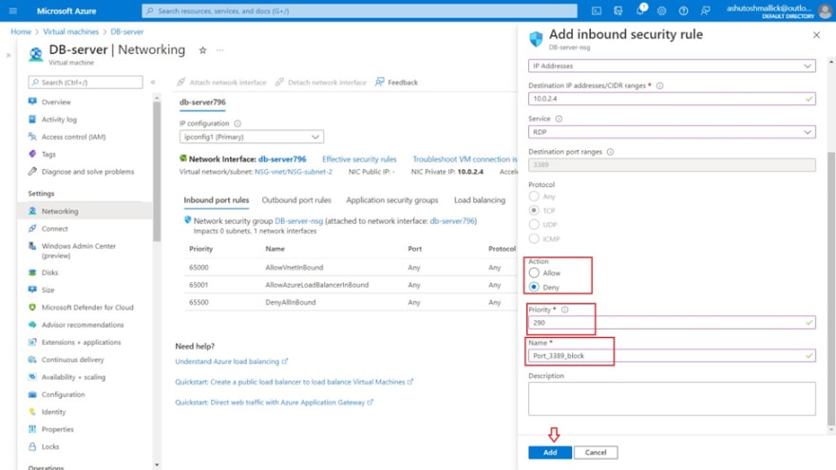
Task: Go to Virtual machines breadcrumb
Action: (71, 31)
